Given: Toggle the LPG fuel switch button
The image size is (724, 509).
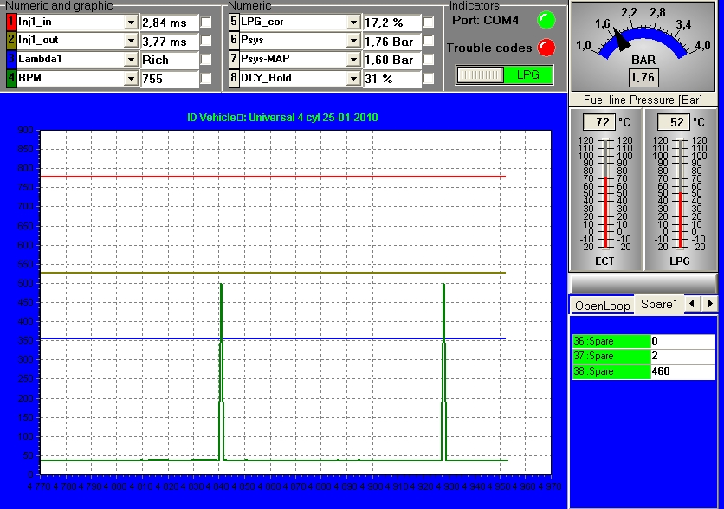Looking at the screenshot, I should click(x=504, y=75).
